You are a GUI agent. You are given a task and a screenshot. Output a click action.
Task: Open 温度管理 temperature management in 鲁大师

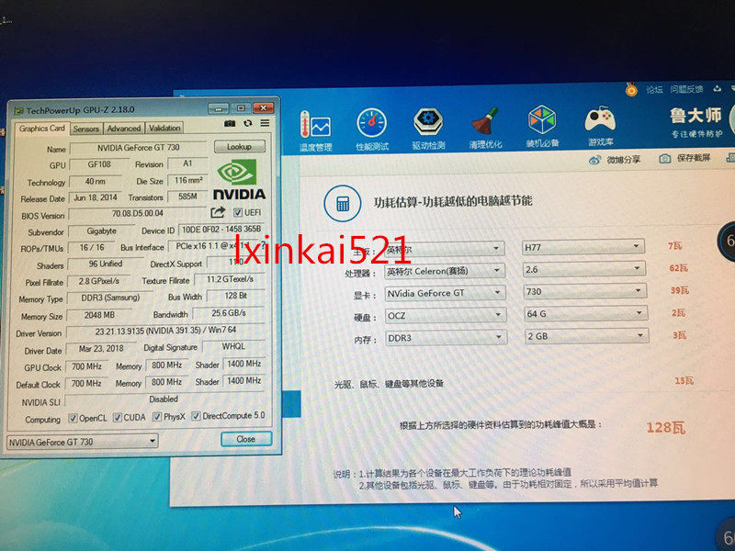point(315,131)
